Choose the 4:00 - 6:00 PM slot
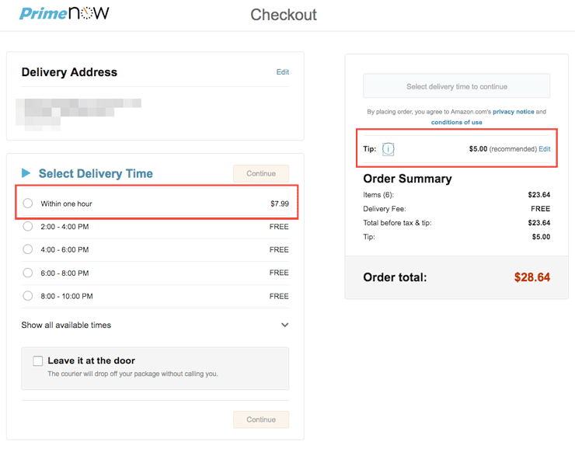The image size is (575, 449). click(x=28, y=249)
